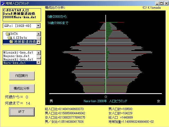Click the 男人口比 value text
This screenshot has width=169, height=127.
65,113
